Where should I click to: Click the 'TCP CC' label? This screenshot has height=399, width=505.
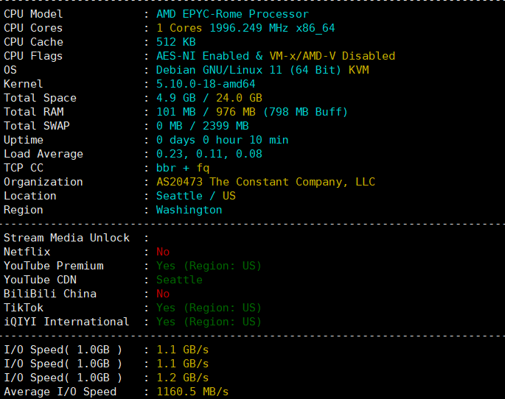[24, 168]
